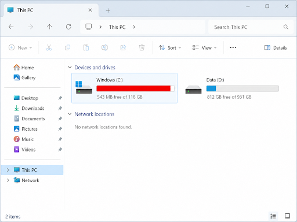Click the pin icon next to Music
The width and height of the screenshot is (297, 222).
[60, 139]
